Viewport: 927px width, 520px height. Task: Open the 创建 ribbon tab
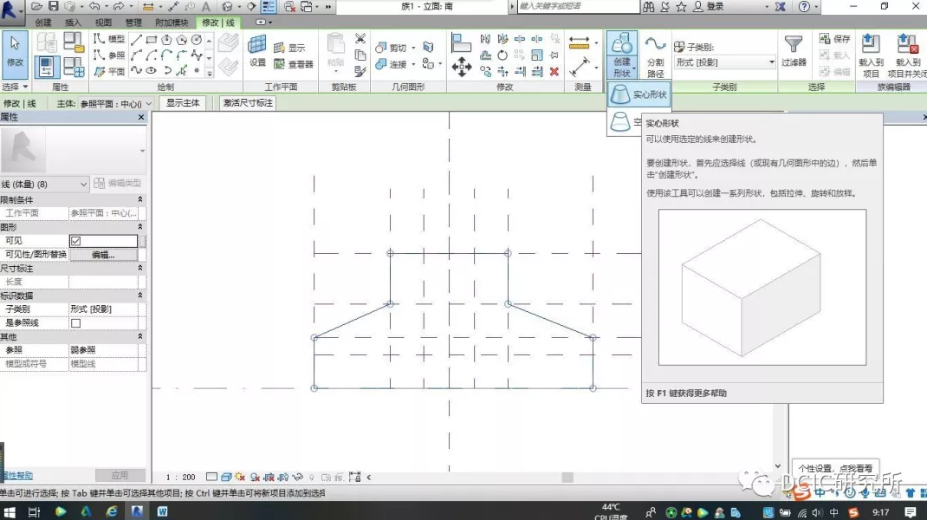(x=42, y=23)
